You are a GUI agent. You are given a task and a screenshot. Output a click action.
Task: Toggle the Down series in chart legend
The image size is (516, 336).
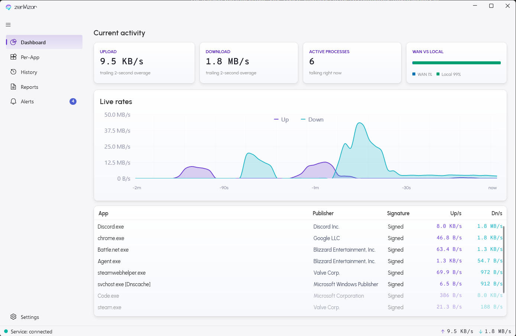click(312, 119)
